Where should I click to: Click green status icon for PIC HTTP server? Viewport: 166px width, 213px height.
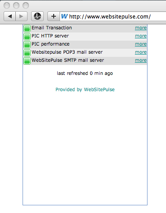click(27, 36)
